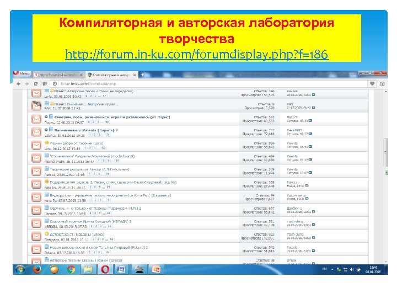Go to last post in the Сказочный теремок thread
Screen dimensions: 397x298
tap(313, 225)
